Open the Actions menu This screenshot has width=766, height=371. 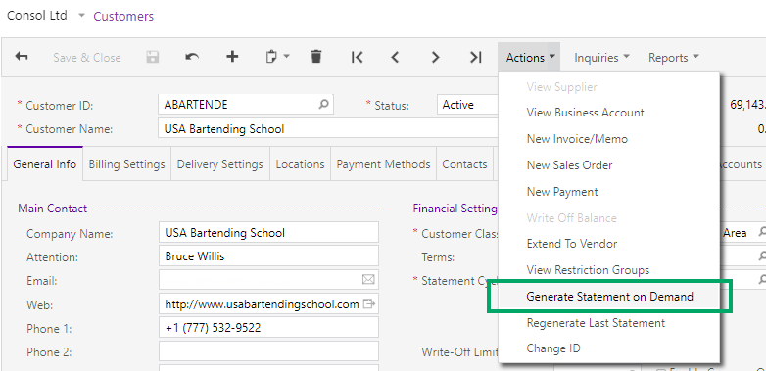click(530, 58)
